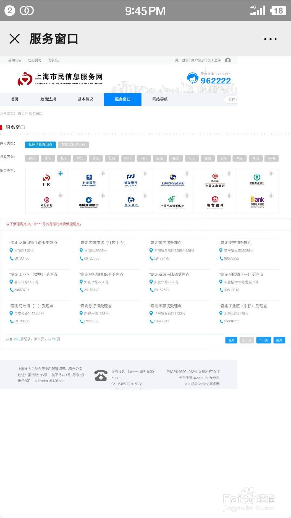291x518 pixels.
Task: Select the 上海农村商业银行 logo
Action: (x=173, y=180)
